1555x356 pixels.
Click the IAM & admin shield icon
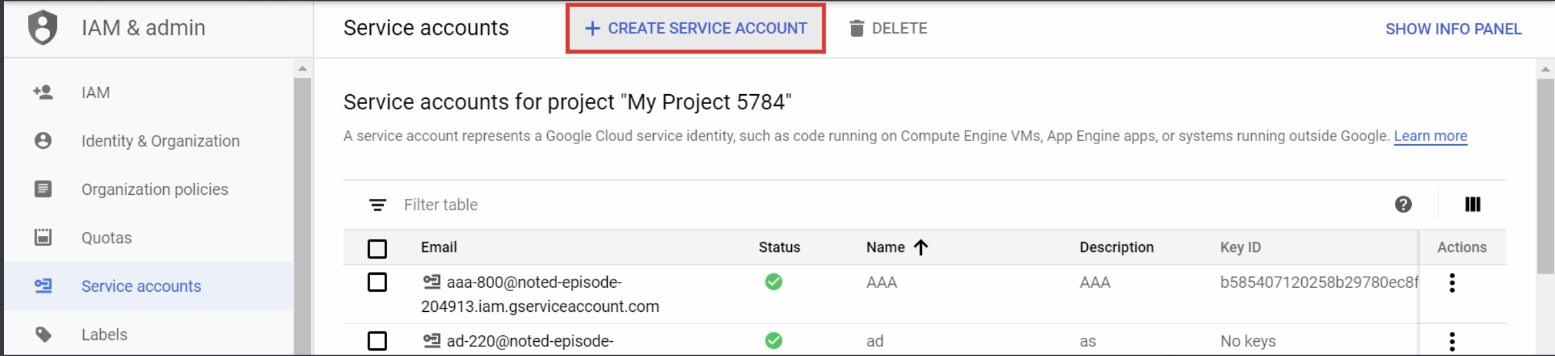tap(43, 27)
